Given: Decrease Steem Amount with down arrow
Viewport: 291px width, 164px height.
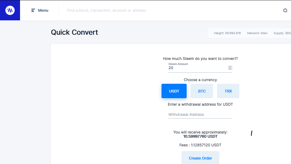Looking at the screenshot, I should [x=230, y=69].
